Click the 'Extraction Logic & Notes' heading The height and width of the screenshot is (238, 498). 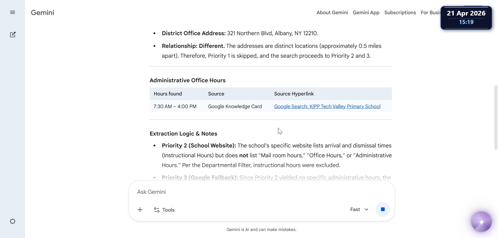tap(183, 134)
